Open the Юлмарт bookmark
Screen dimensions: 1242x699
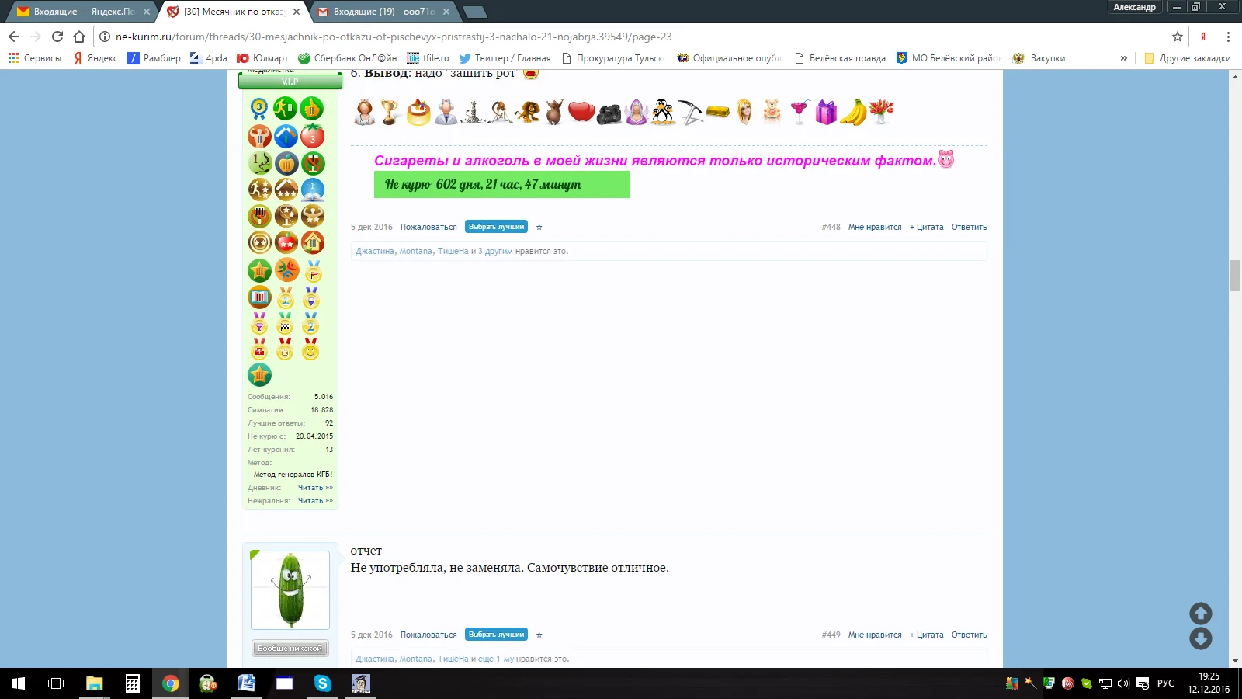point(262,58)
